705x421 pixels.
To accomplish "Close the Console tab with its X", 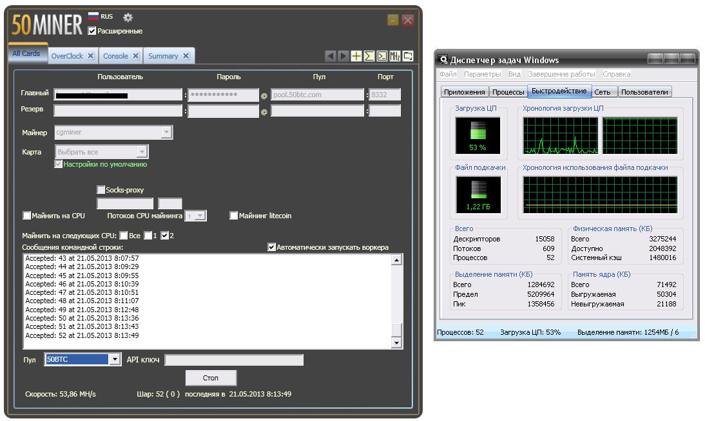I will pyautogui.click(x=135, y=56).
